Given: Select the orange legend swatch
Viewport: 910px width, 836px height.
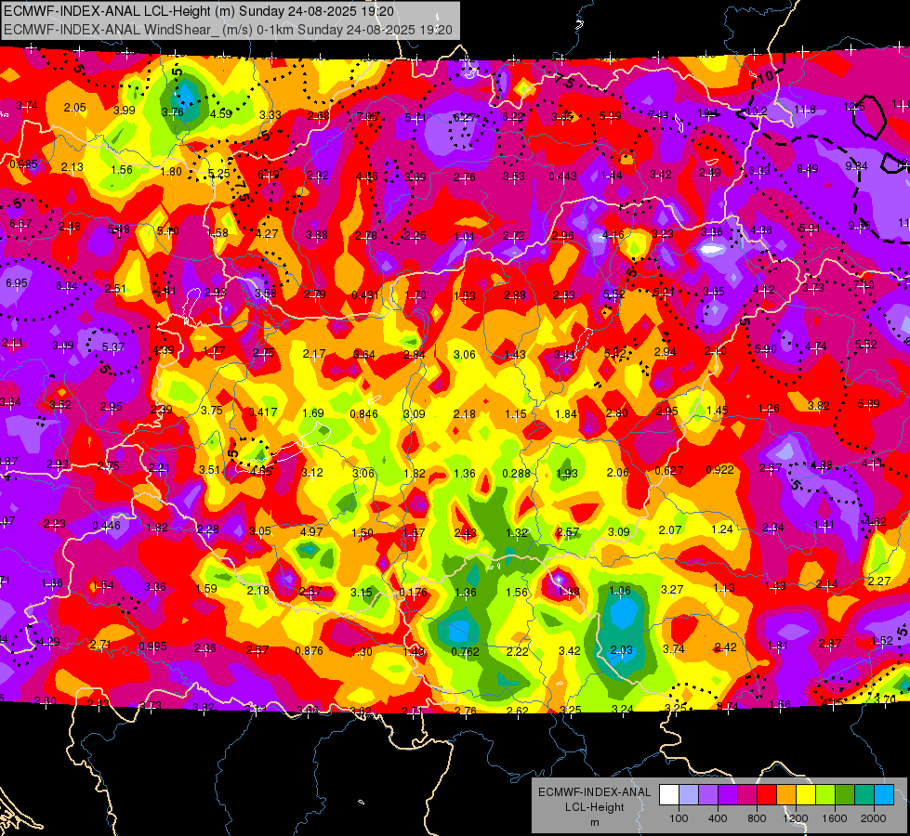Looking at the screenshot, I should coord(786,795).
